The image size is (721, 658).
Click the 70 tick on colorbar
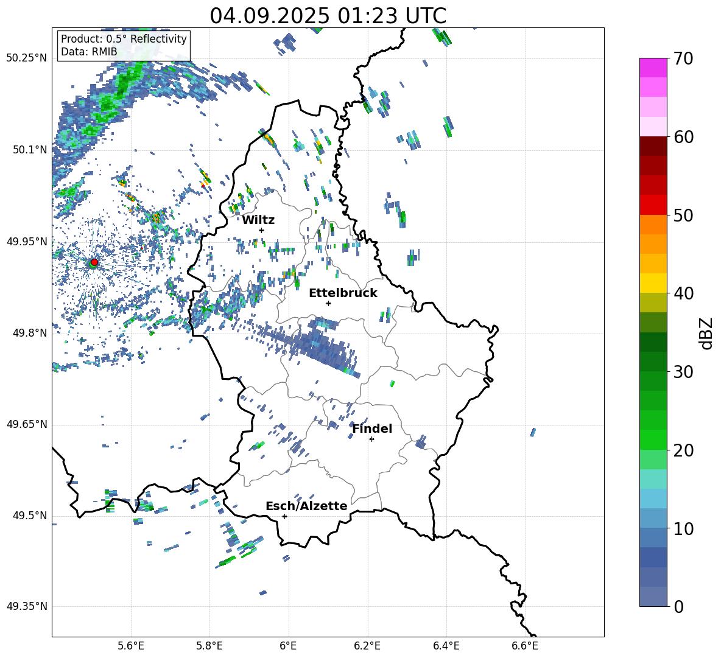click(683, 59)
